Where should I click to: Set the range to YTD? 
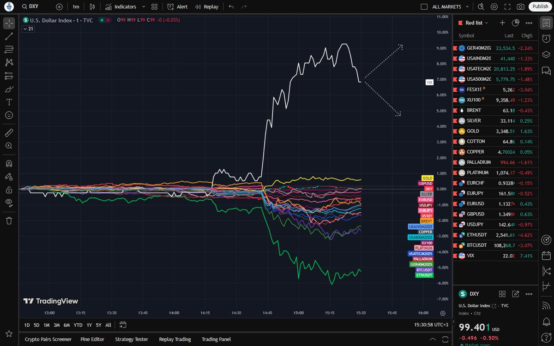click(x=78, y=325)
